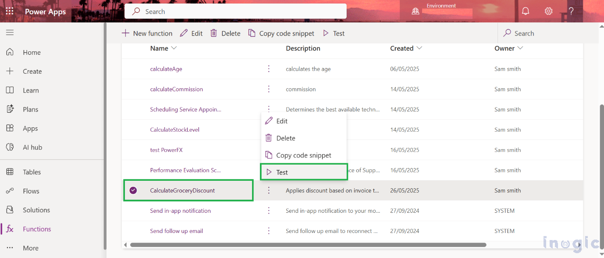Screen dimensions: 604x258
Task: Choose Copy code snippet in context menu
Action: pyautogui.click(x=304, y=155)
